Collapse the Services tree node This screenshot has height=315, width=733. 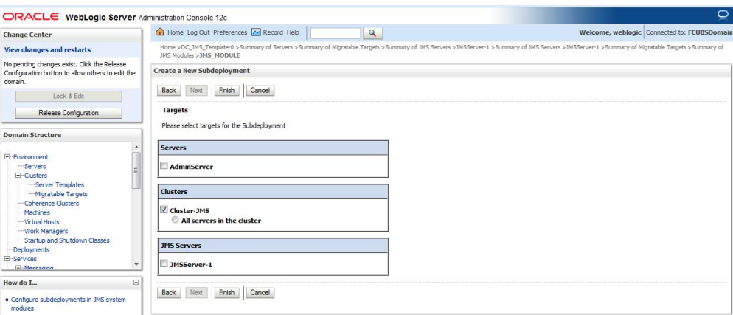(x=7, y=258)
